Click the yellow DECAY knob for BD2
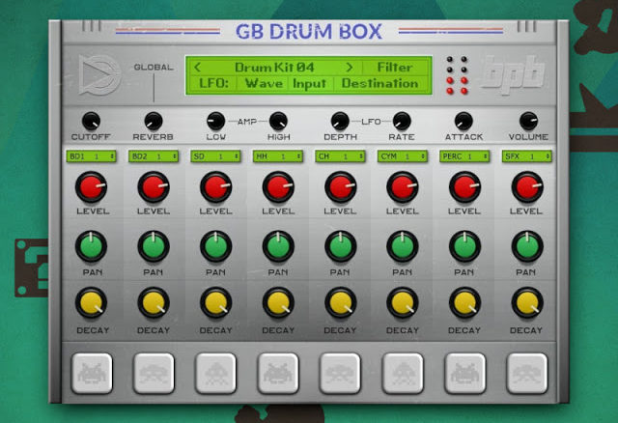Screen dimensions: 618x423 (154, 302)
